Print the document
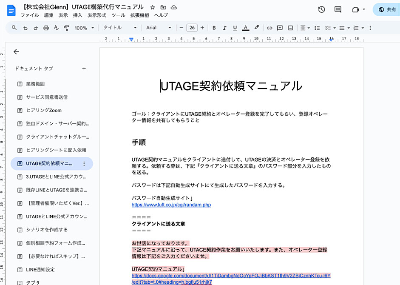The width and height of the screenshot is (400, 285). pyautogui.click(x=46, y=28)
